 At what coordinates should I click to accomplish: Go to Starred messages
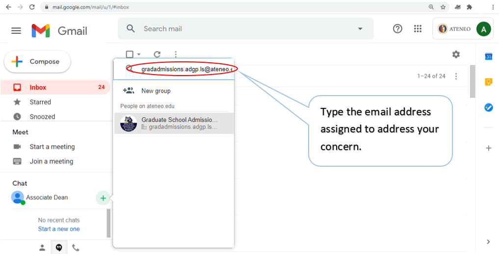tap(40, 102)
